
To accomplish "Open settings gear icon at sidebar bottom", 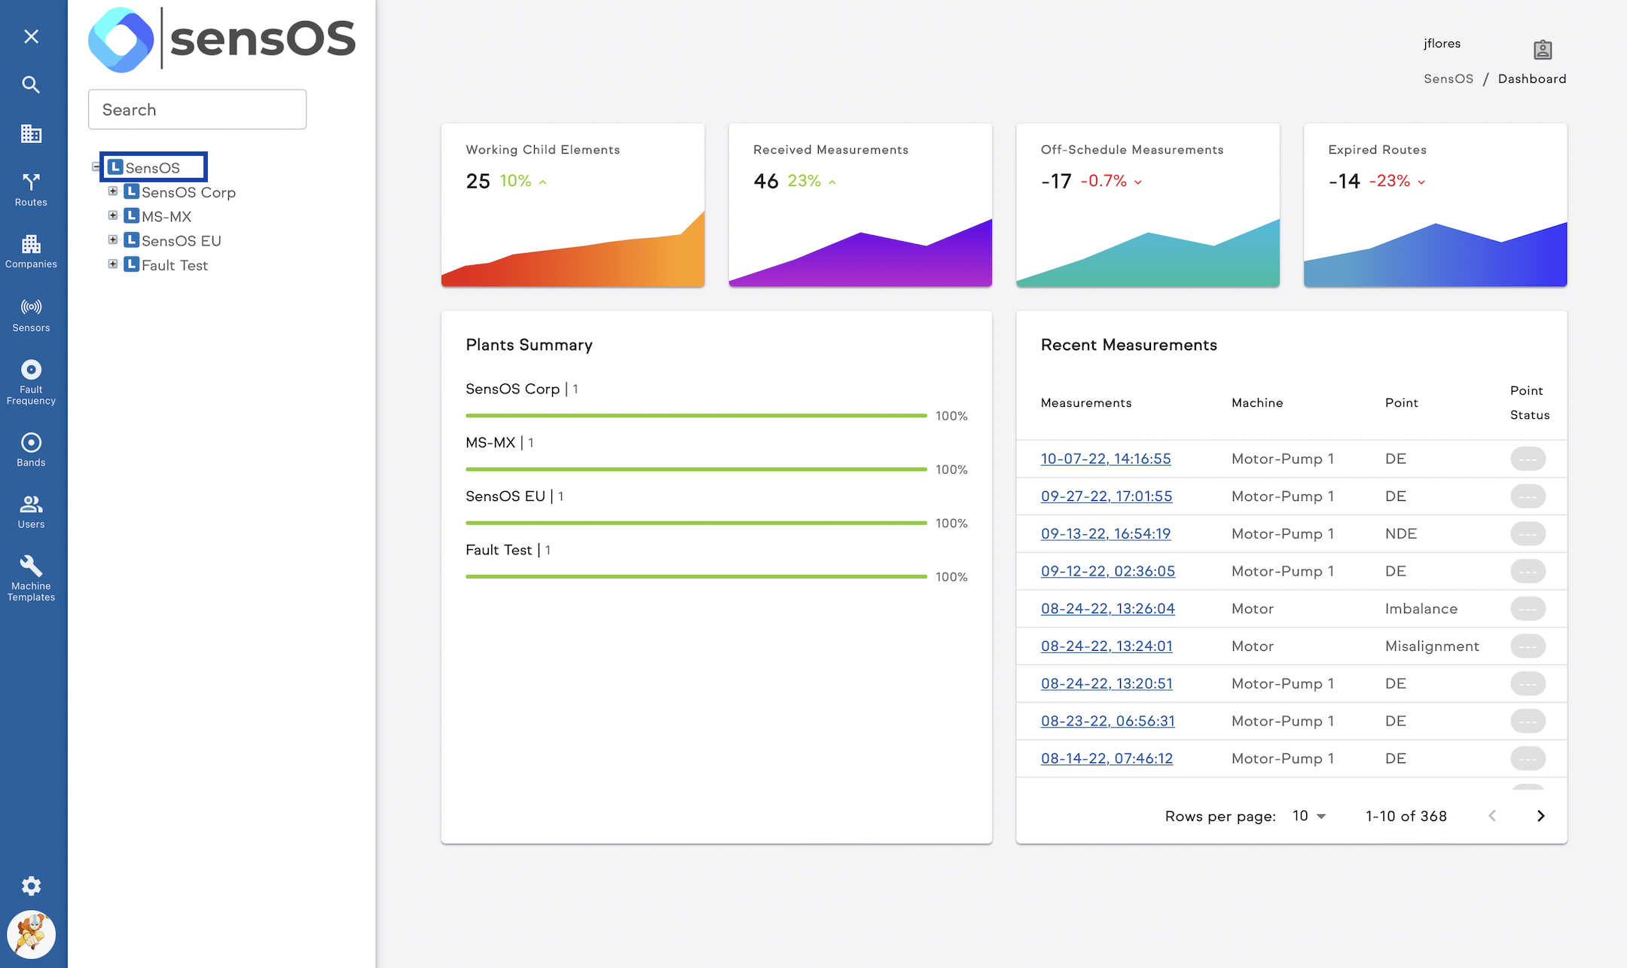I will [x=31, y=886].
